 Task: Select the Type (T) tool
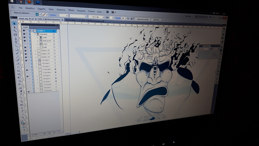pos(16,42)
